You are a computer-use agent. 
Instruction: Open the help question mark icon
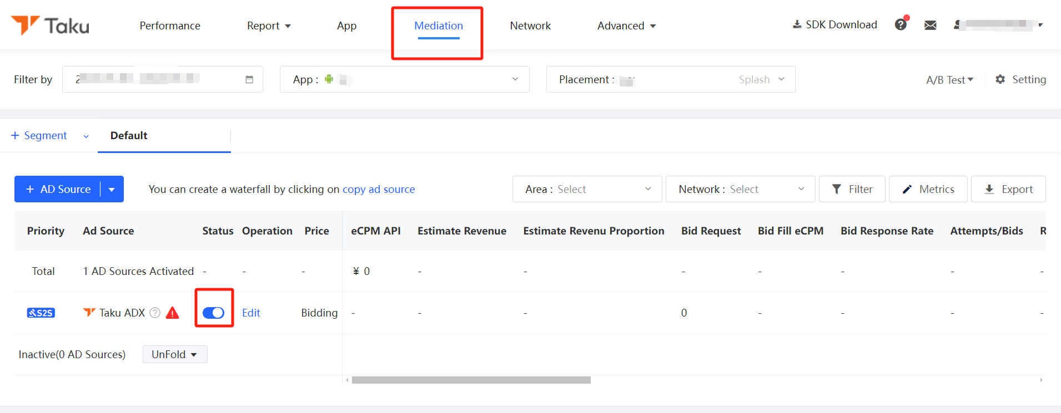pyautogui.click(x=901, y=24)
